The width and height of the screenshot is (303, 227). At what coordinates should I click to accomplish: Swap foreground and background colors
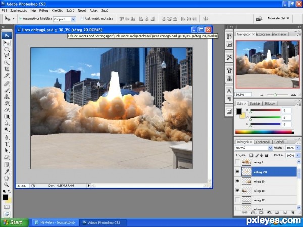(9, 191)
